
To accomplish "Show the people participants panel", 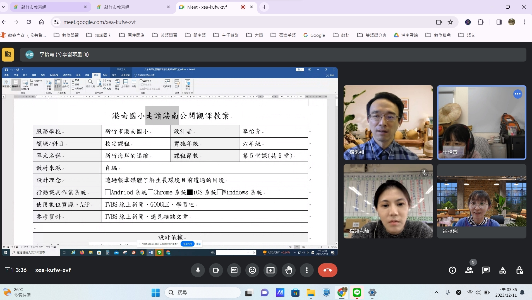I will point(469,270).
